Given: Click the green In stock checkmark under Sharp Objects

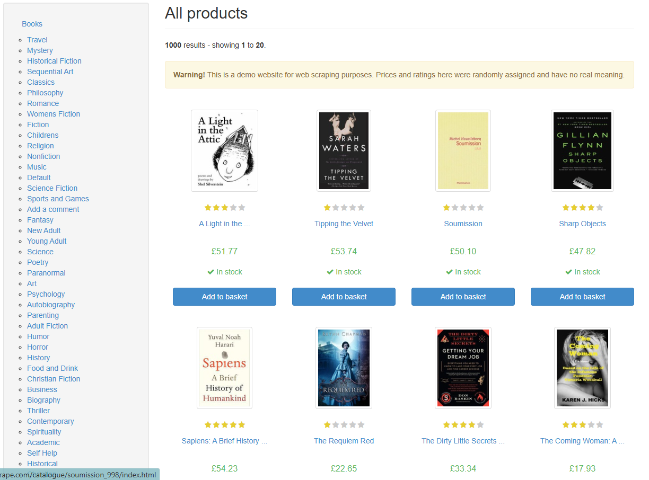Looking at the screenshot, I should tap(582, 271).
